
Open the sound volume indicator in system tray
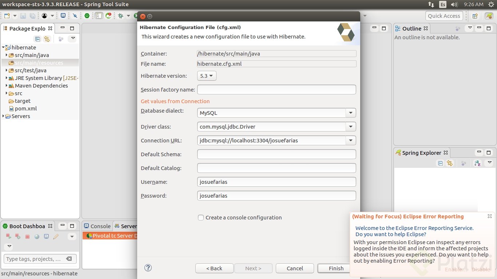click(x=454, y=4)
